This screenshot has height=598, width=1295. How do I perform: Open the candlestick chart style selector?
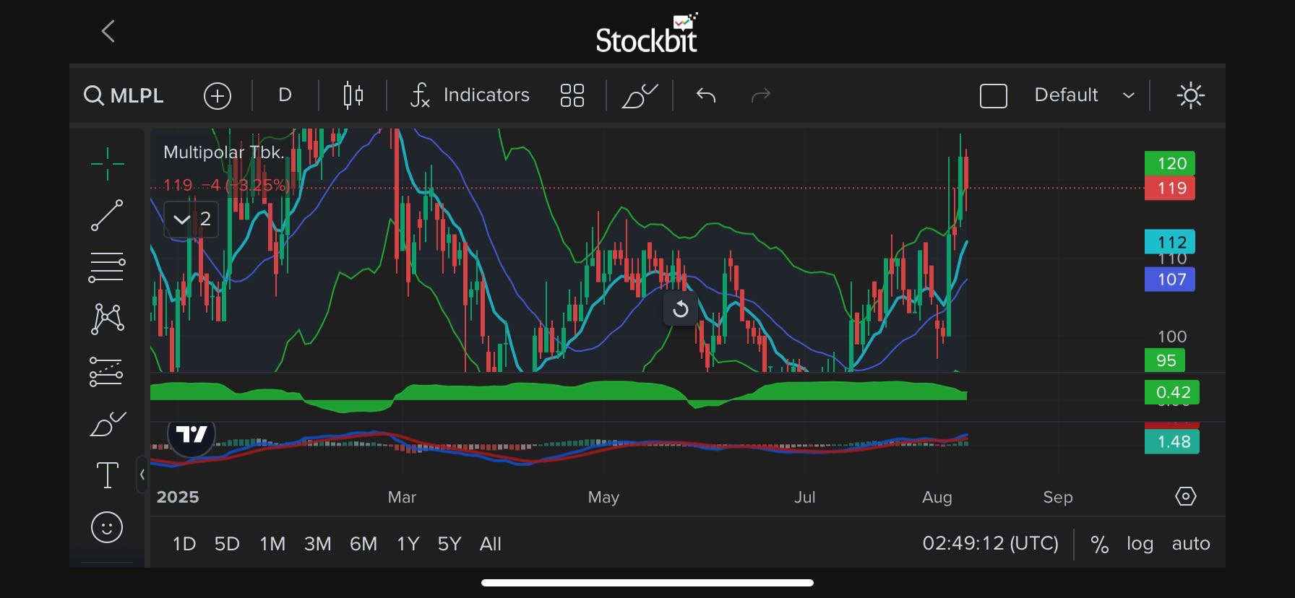pyautogui.click(x=353, y=95)
